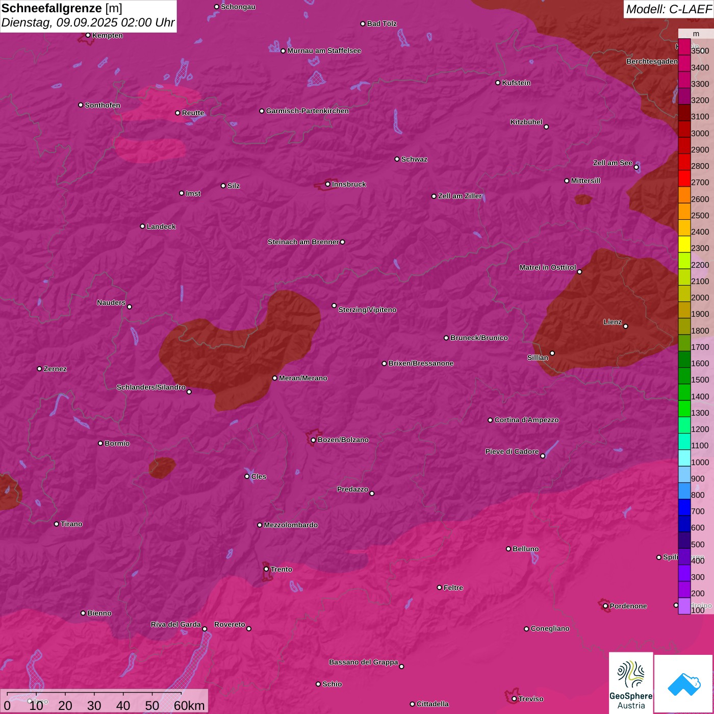Click the blue logo at bottom right
Viewport: 714px width, 714px height.
tap(684, 683)
